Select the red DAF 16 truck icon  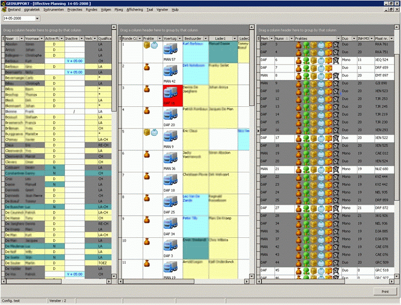170,95
